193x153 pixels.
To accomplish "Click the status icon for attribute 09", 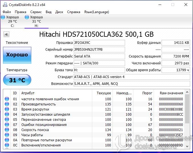I will [x=7, y=135].
